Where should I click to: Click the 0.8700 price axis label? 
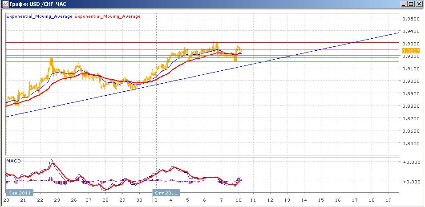(x=411, y=118)
